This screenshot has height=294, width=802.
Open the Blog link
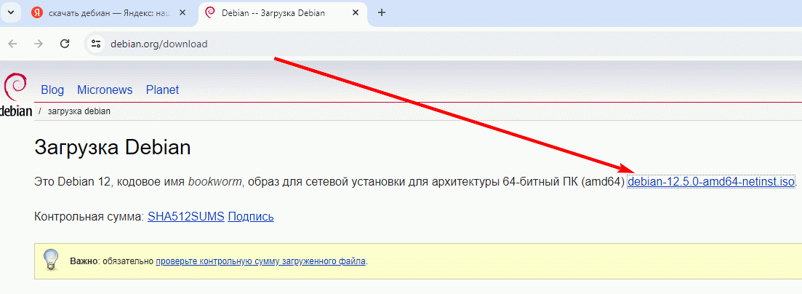52,90
